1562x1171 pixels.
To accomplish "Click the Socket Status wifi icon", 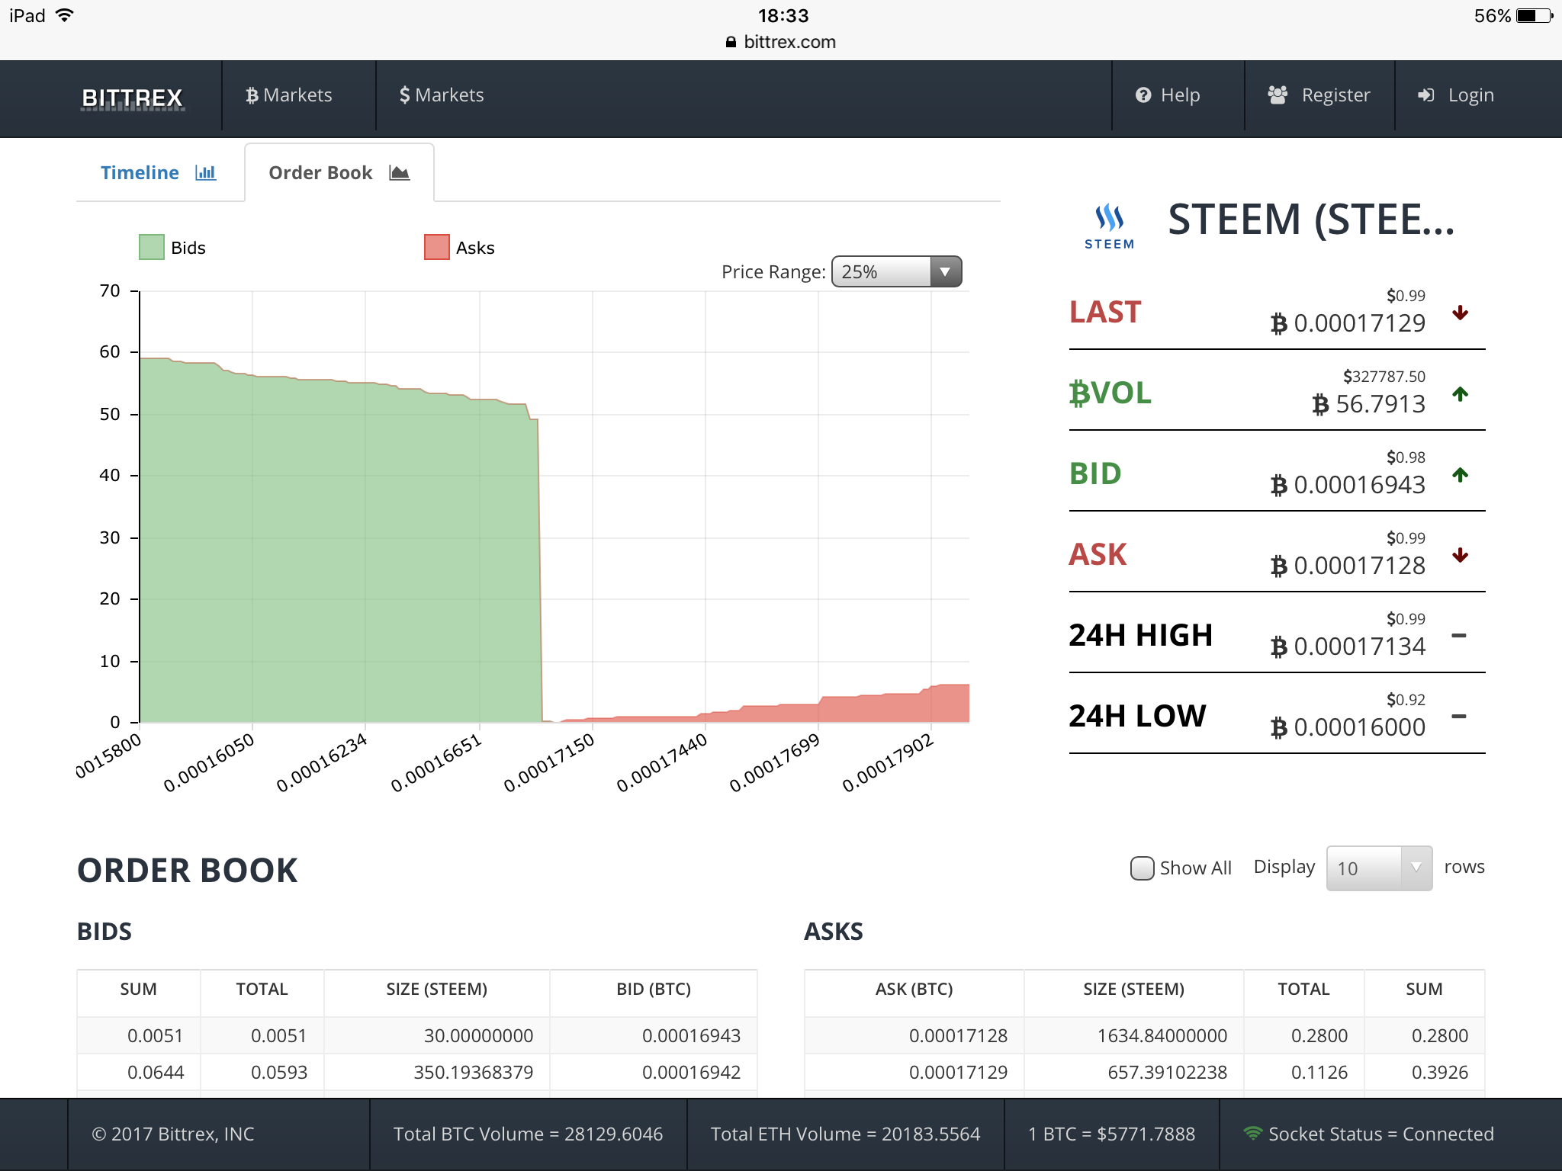I will pyautogui.click(x=1252, y=1133).
